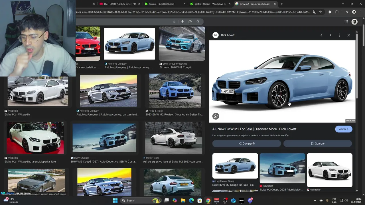Clear the Google search box text

tap(174, 22)
